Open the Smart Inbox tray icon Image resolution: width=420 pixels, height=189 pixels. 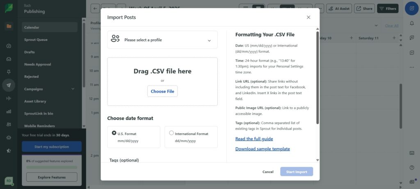click(x=9, y=59)
